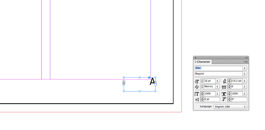Click the leading icon
The image size is (265, 130).
pyautogui.click(x=224, y=81)
